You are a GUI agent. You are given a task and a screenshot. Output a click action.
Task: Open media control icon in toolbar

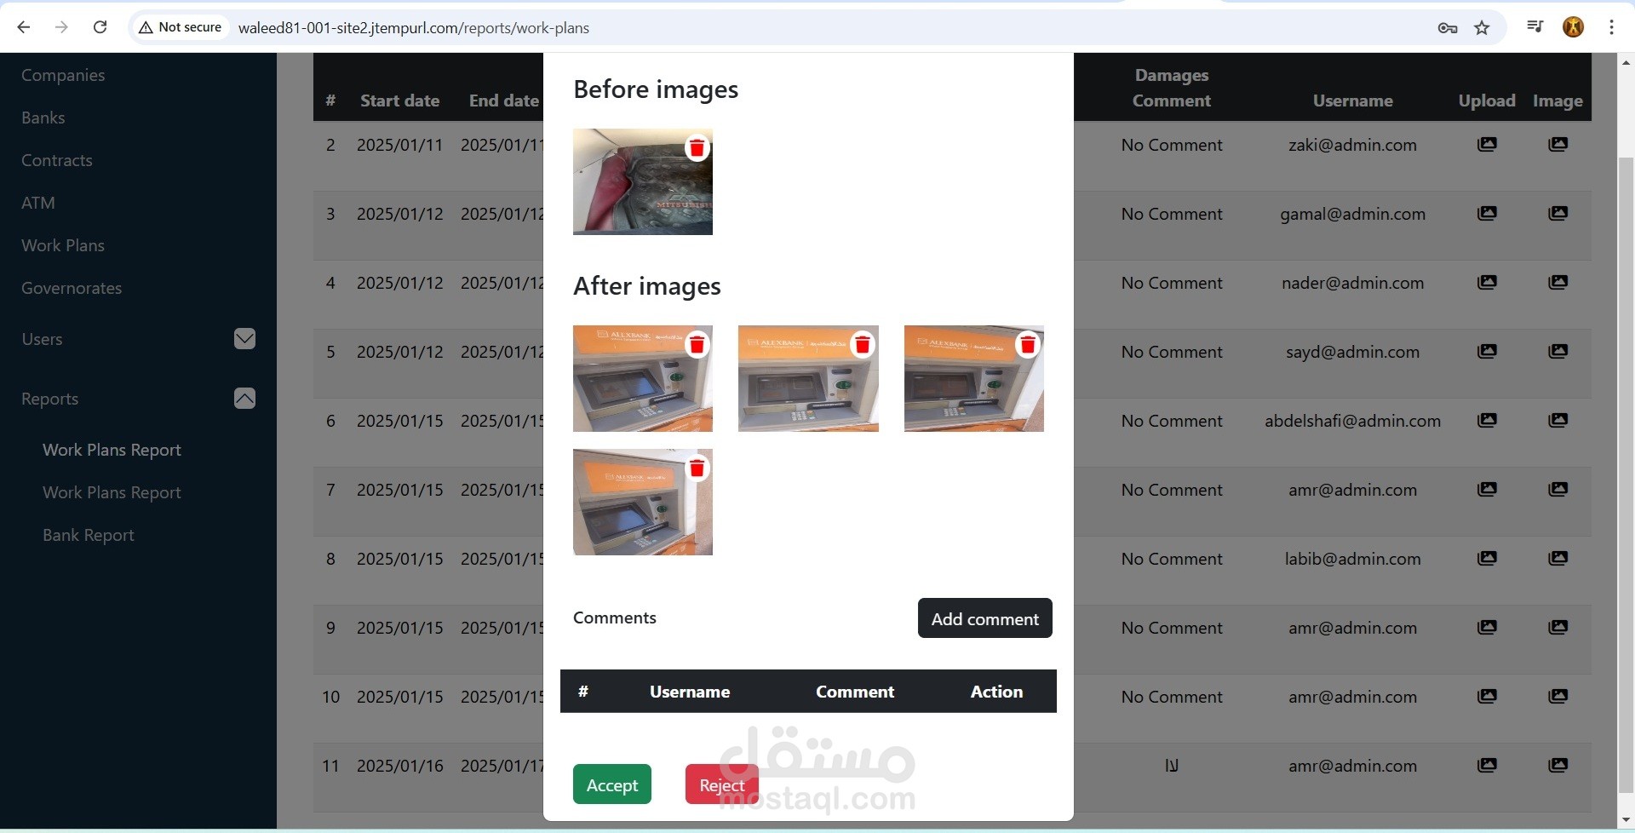pos(1535,27)
